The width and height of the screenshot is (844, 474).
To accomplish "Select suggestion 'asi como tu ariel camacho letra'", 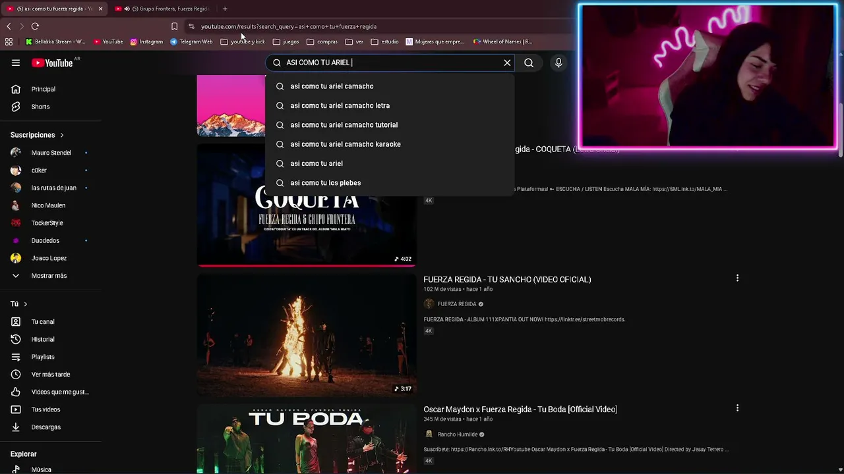I will [389, 105].
